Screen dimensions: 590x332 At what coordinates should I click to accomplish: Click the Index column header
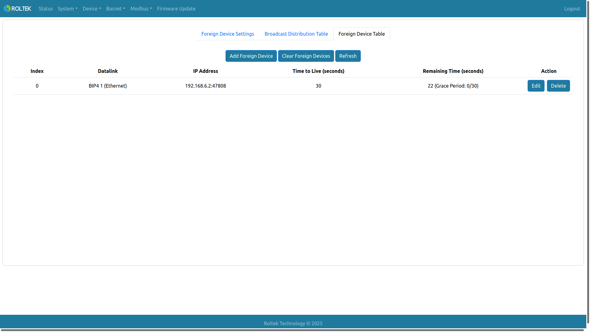coord(37,71)
